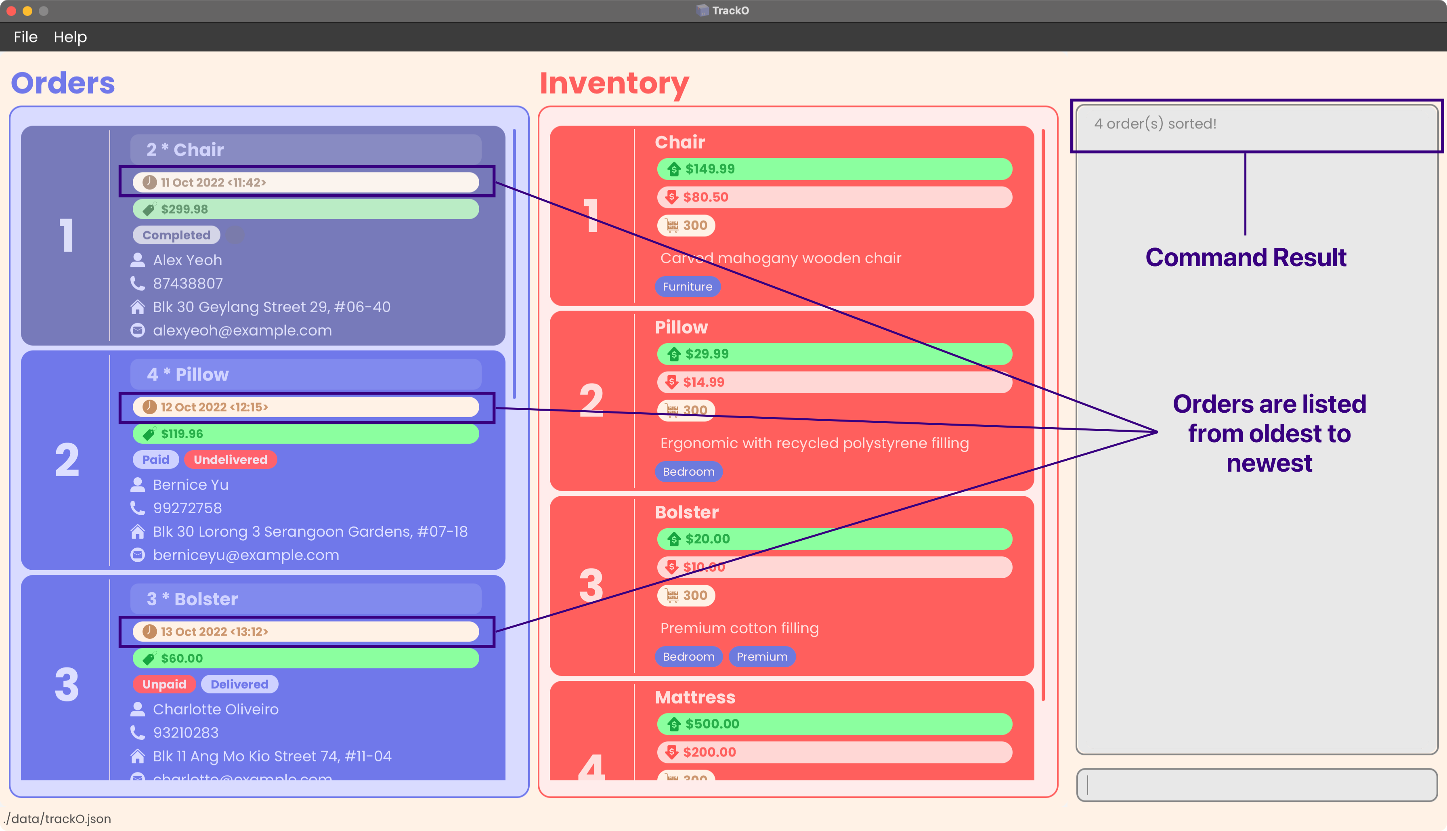Click the Inventory list vertical scrollbar

click(1043, 414)
